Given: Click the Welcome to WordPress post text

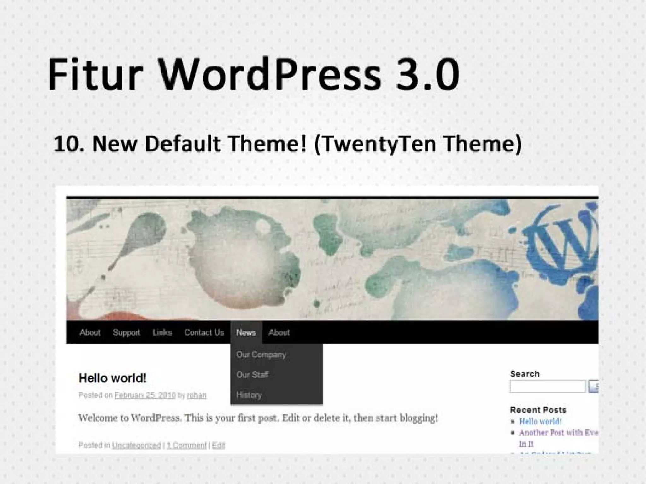Looking at the screenshot, I should (x=258, y=418).
